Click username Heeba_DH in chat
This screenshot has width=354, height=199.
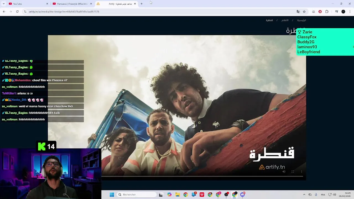[19, 100]
